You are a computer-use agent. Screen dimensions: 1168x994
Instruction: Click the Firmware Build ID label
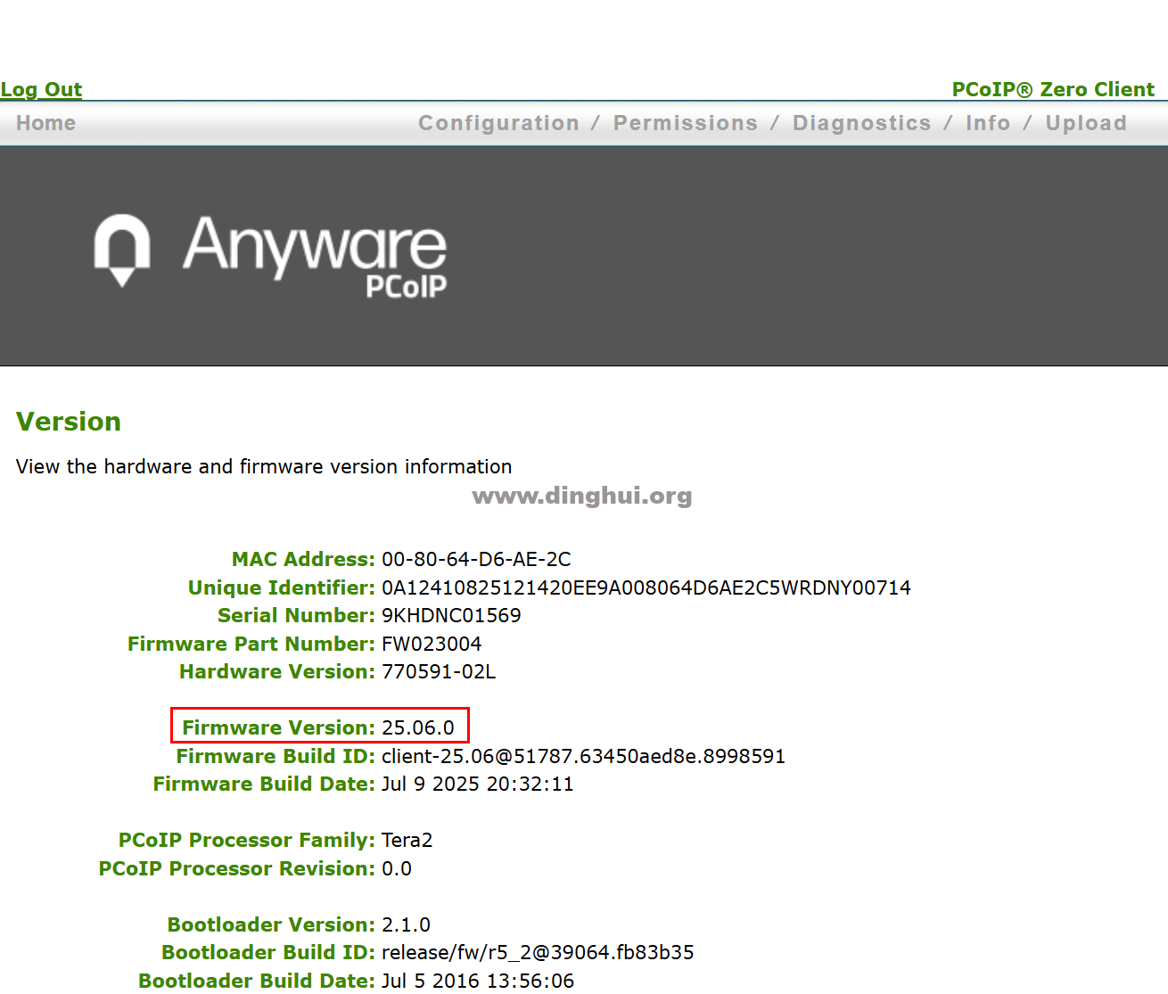[x=276, y=756]
